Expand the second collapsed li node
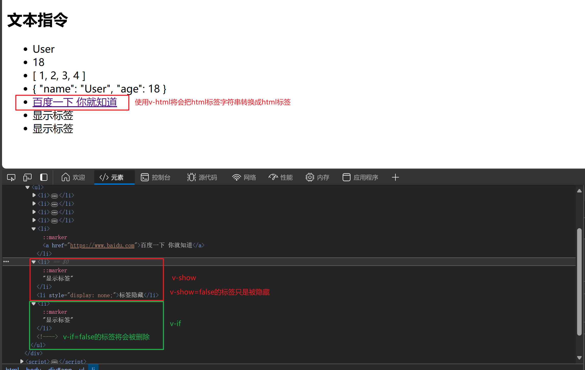The image size is (585, 370). (34, 204)
